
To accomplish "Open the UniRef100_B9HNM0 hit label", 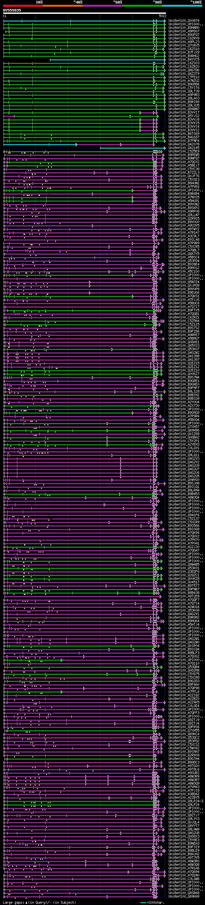I will click(x=184, y=28).
